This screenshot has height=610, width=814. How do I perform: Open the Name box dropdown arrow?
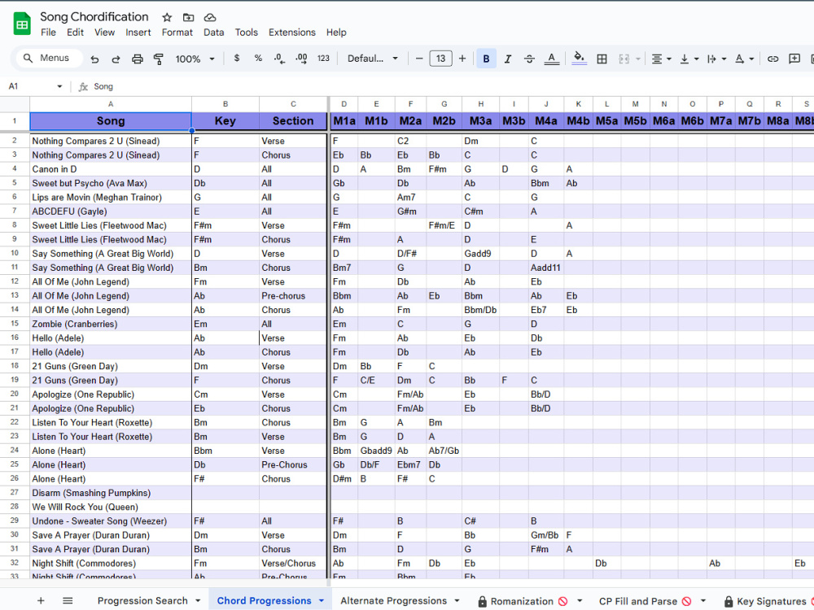(x=59, y=87)
